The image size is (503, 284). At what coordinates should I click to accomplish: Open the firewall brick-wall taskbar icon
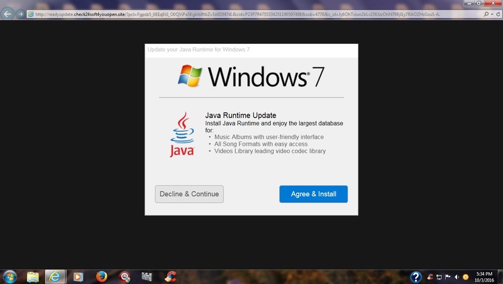pyautogui.click(x=146, y=277)
